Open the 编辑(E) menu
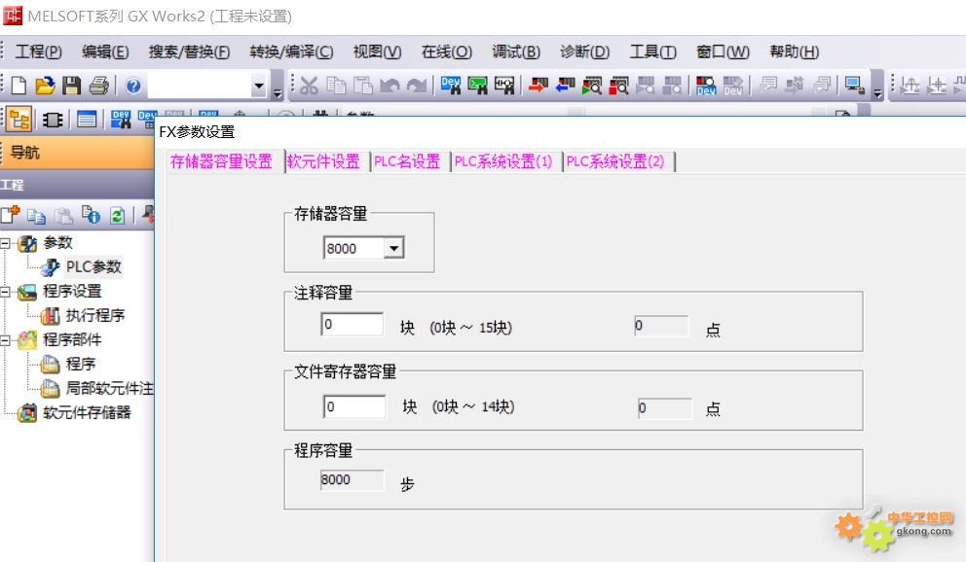 (x=105, y=52)
